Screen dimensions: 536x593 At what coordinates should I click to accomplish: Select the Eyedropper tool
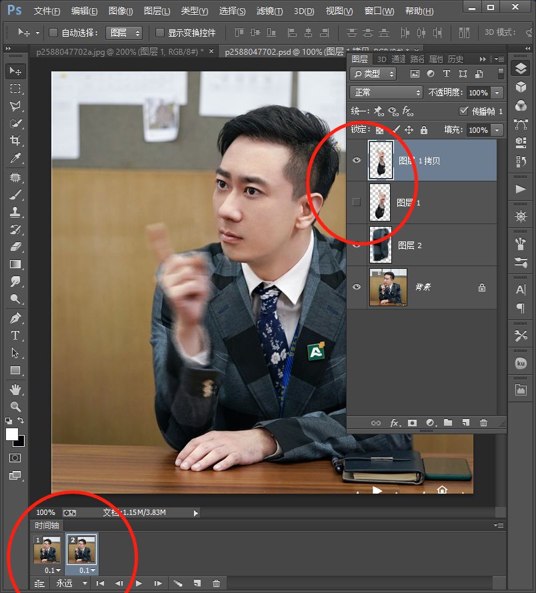[x=15, y=158]
